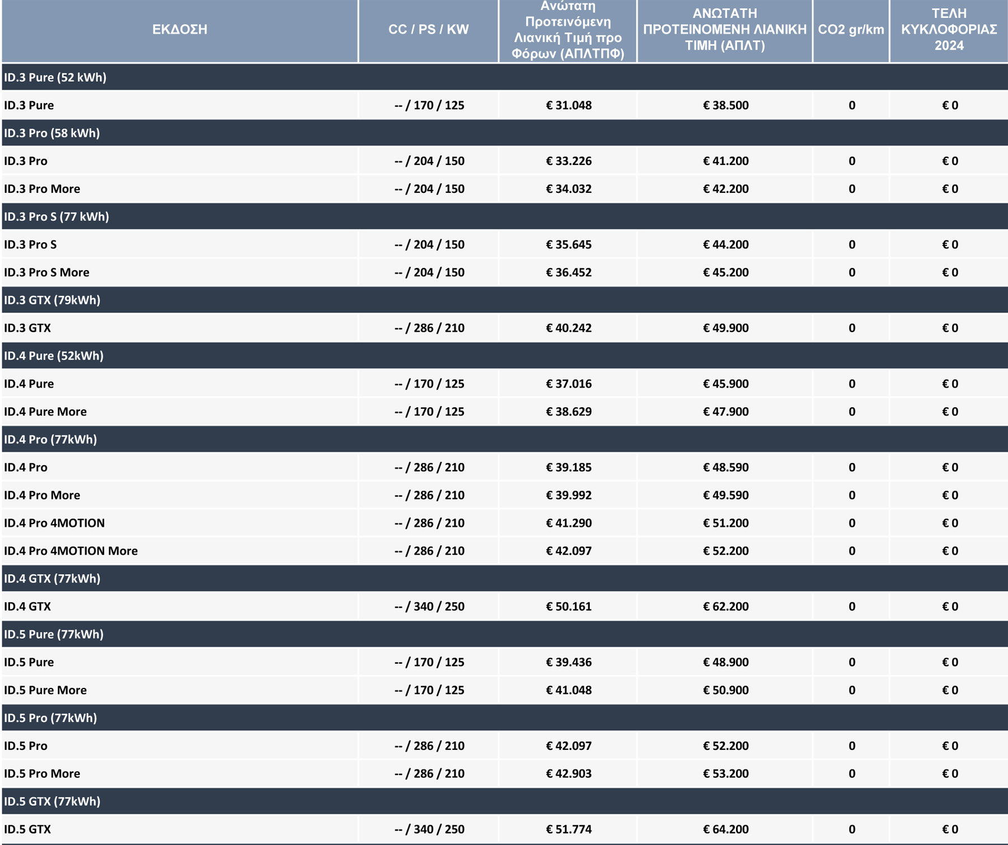Select the ID.3 Pure (52 kWh) group row
This screenshot has width=1008, height=845.
[x=505, y=77]
